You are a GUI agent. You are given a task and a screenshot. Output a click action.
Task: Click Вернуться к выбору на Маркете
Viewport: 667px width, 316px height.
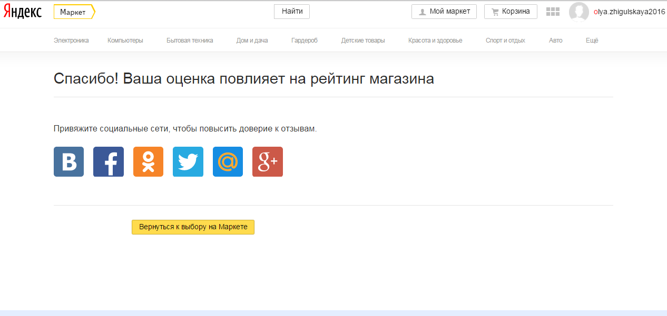click(193, 227)
